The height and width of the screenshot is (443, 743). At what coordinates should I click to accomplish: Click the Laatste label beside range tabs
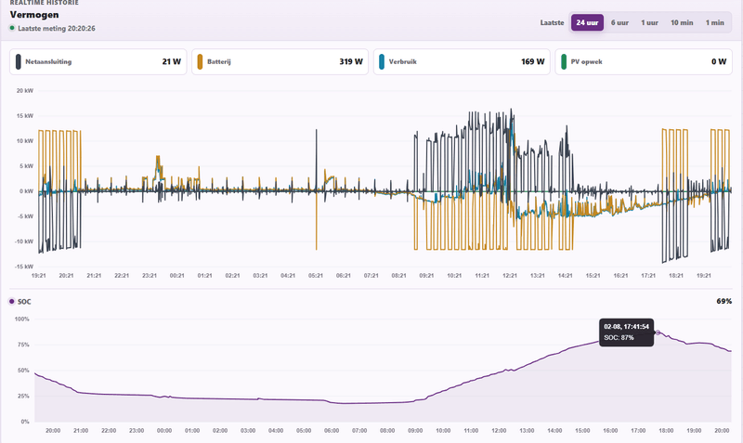coord(552,22)
